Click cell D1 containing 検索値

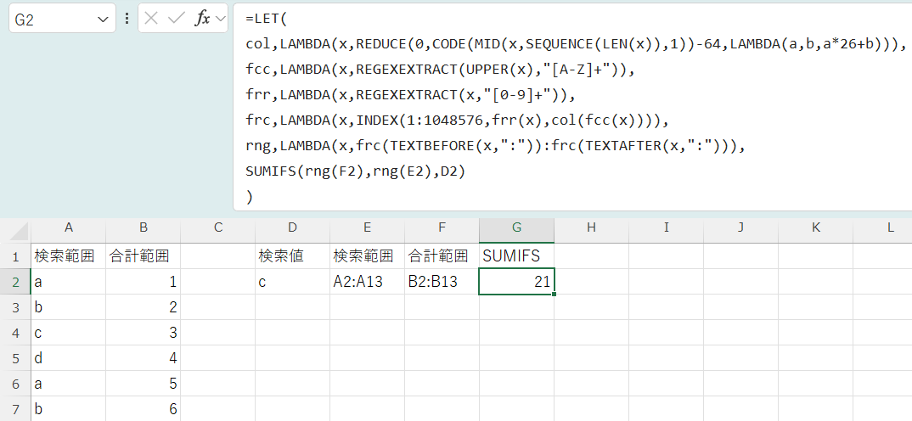pyautogui.click(x=293, y=255)
